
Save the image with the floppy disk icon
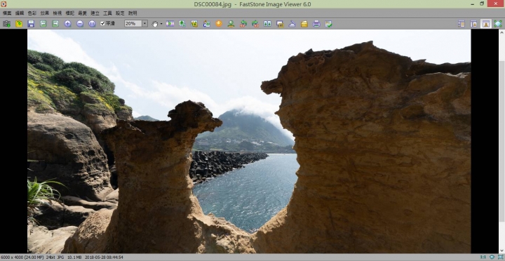point(31,24)
